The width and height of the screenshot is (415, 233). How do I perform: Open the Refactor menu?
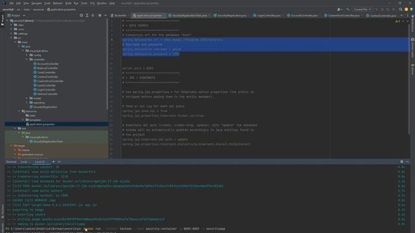pyautogui.click(x=58, y=3)
